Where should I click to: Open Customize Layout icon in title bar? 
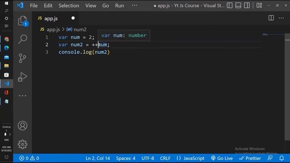(259, 5)
